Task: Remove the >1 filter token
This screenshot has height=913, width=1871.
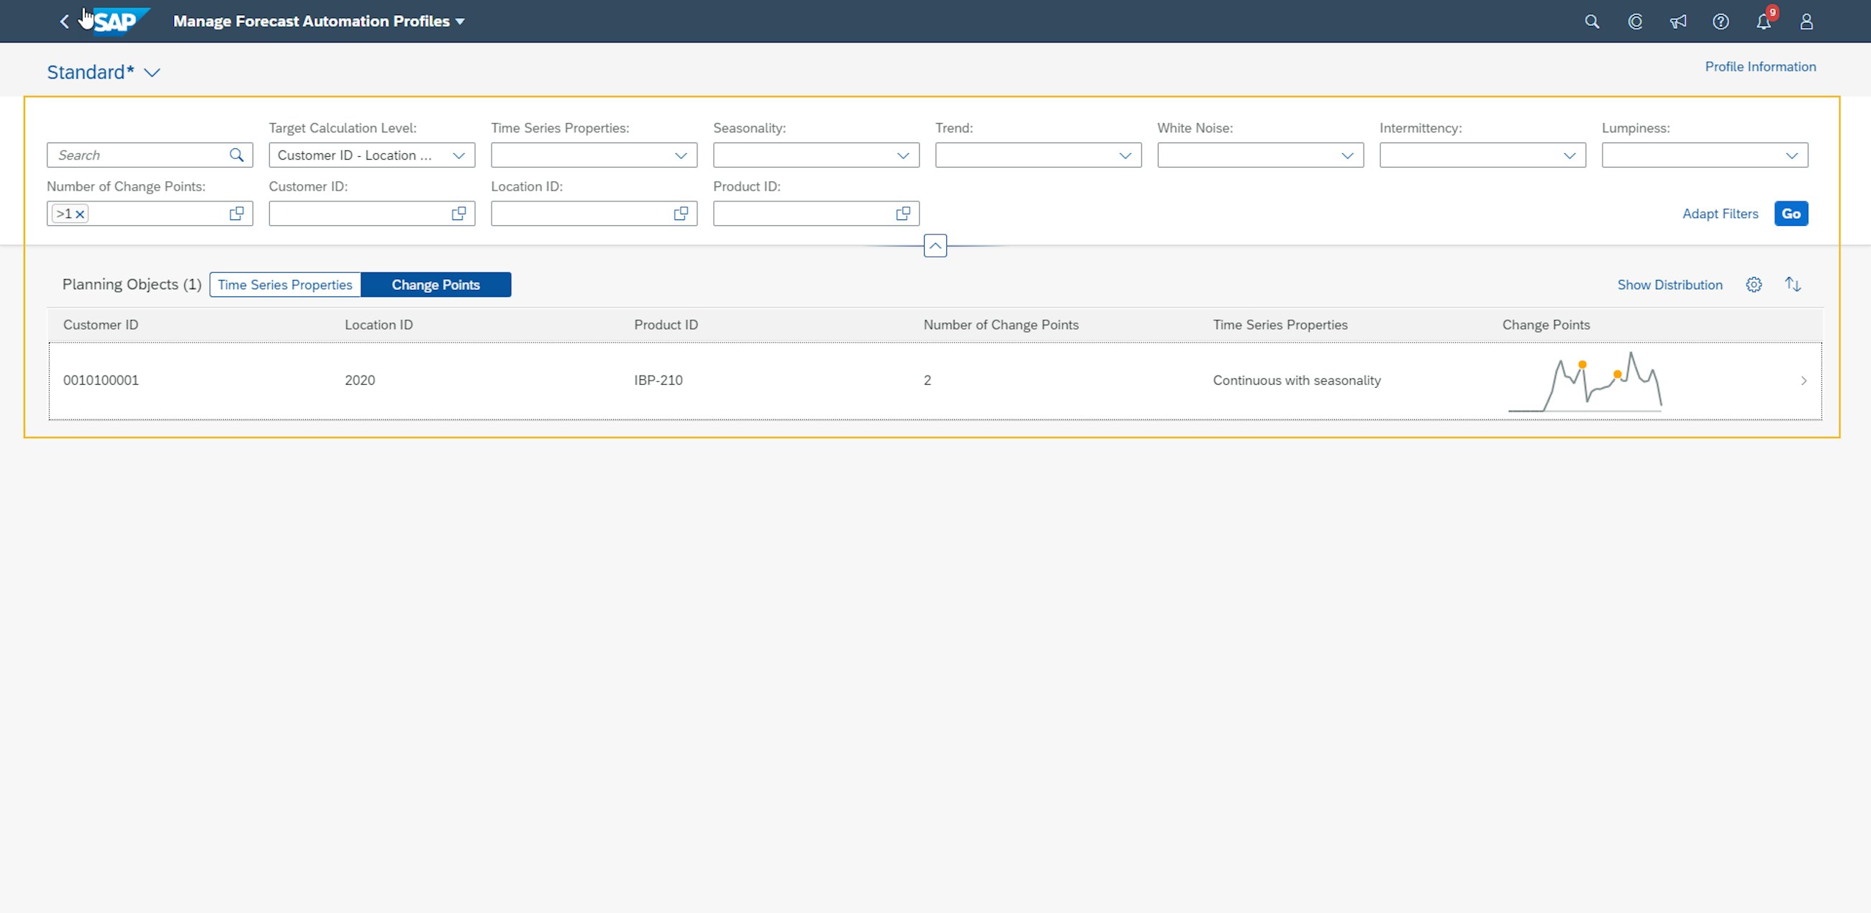Action: pos(80,214)
